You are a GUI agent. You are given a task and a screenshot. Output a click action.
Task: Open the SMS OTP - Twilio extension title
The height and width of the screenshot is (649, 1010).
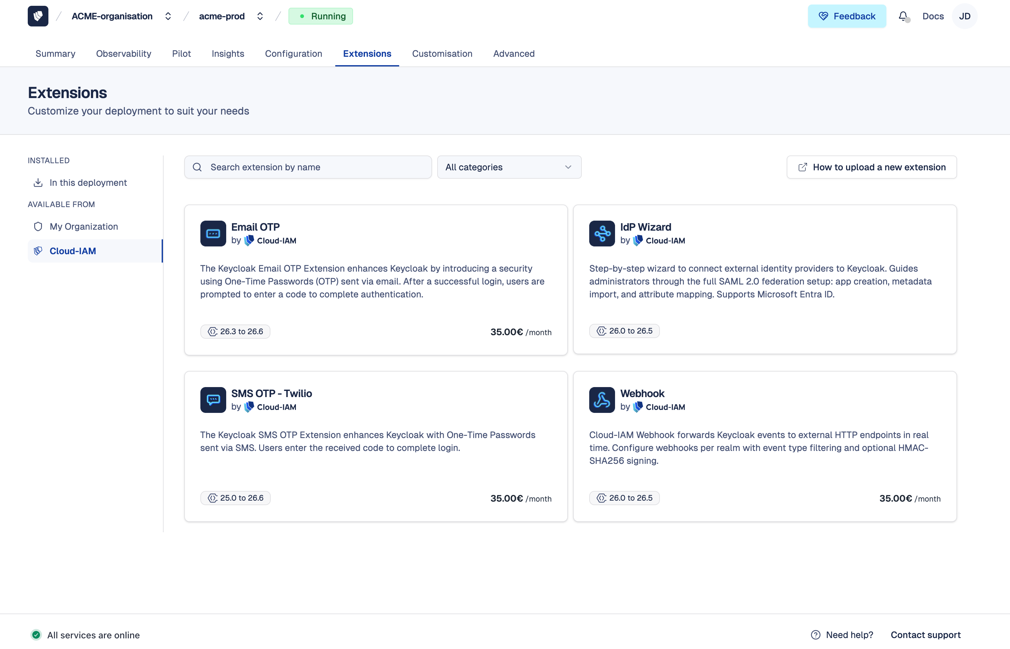pyautogui.click(x=271, y=393)
